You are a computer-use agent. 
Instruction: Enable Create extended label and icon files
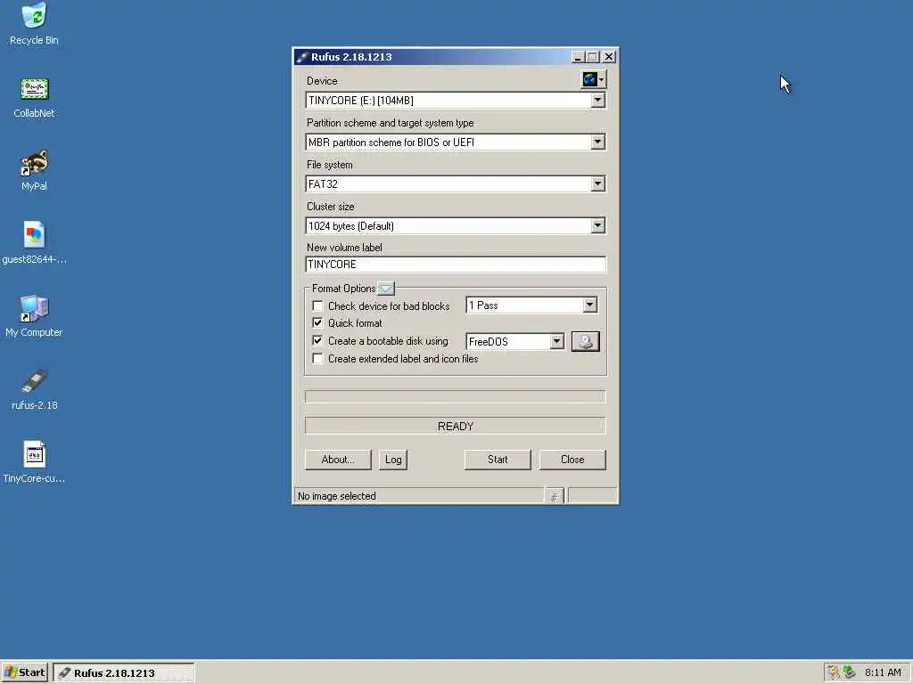[317, 359]
